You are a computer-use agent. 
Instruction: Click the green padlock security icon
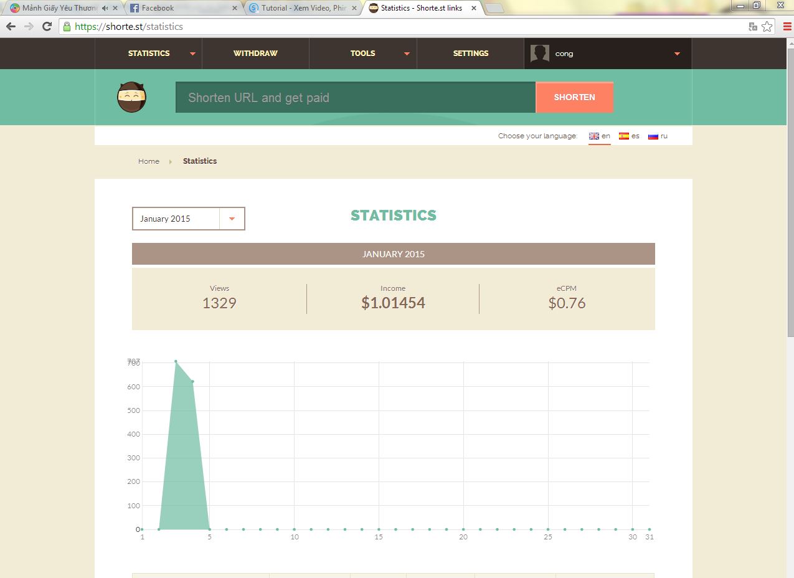67,27
